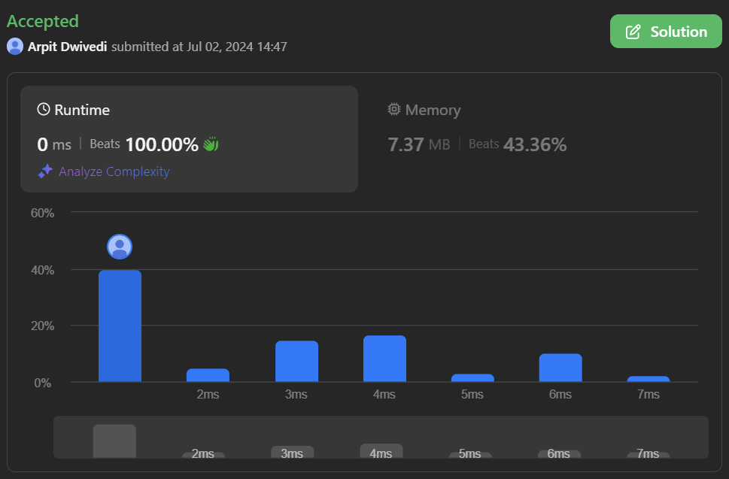The width and height of the screenshot is (729, 479).
Task: Click the clock icon beside Runtime
Action: click(44, 110)
